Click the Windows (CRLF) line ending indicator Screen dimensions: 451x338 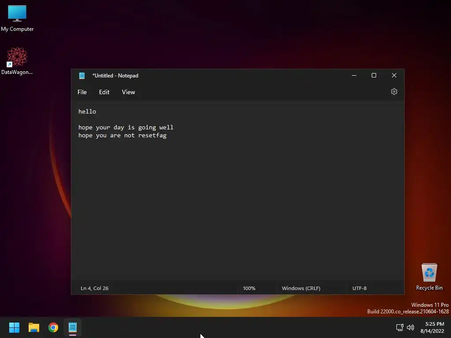tap(301, 288)
